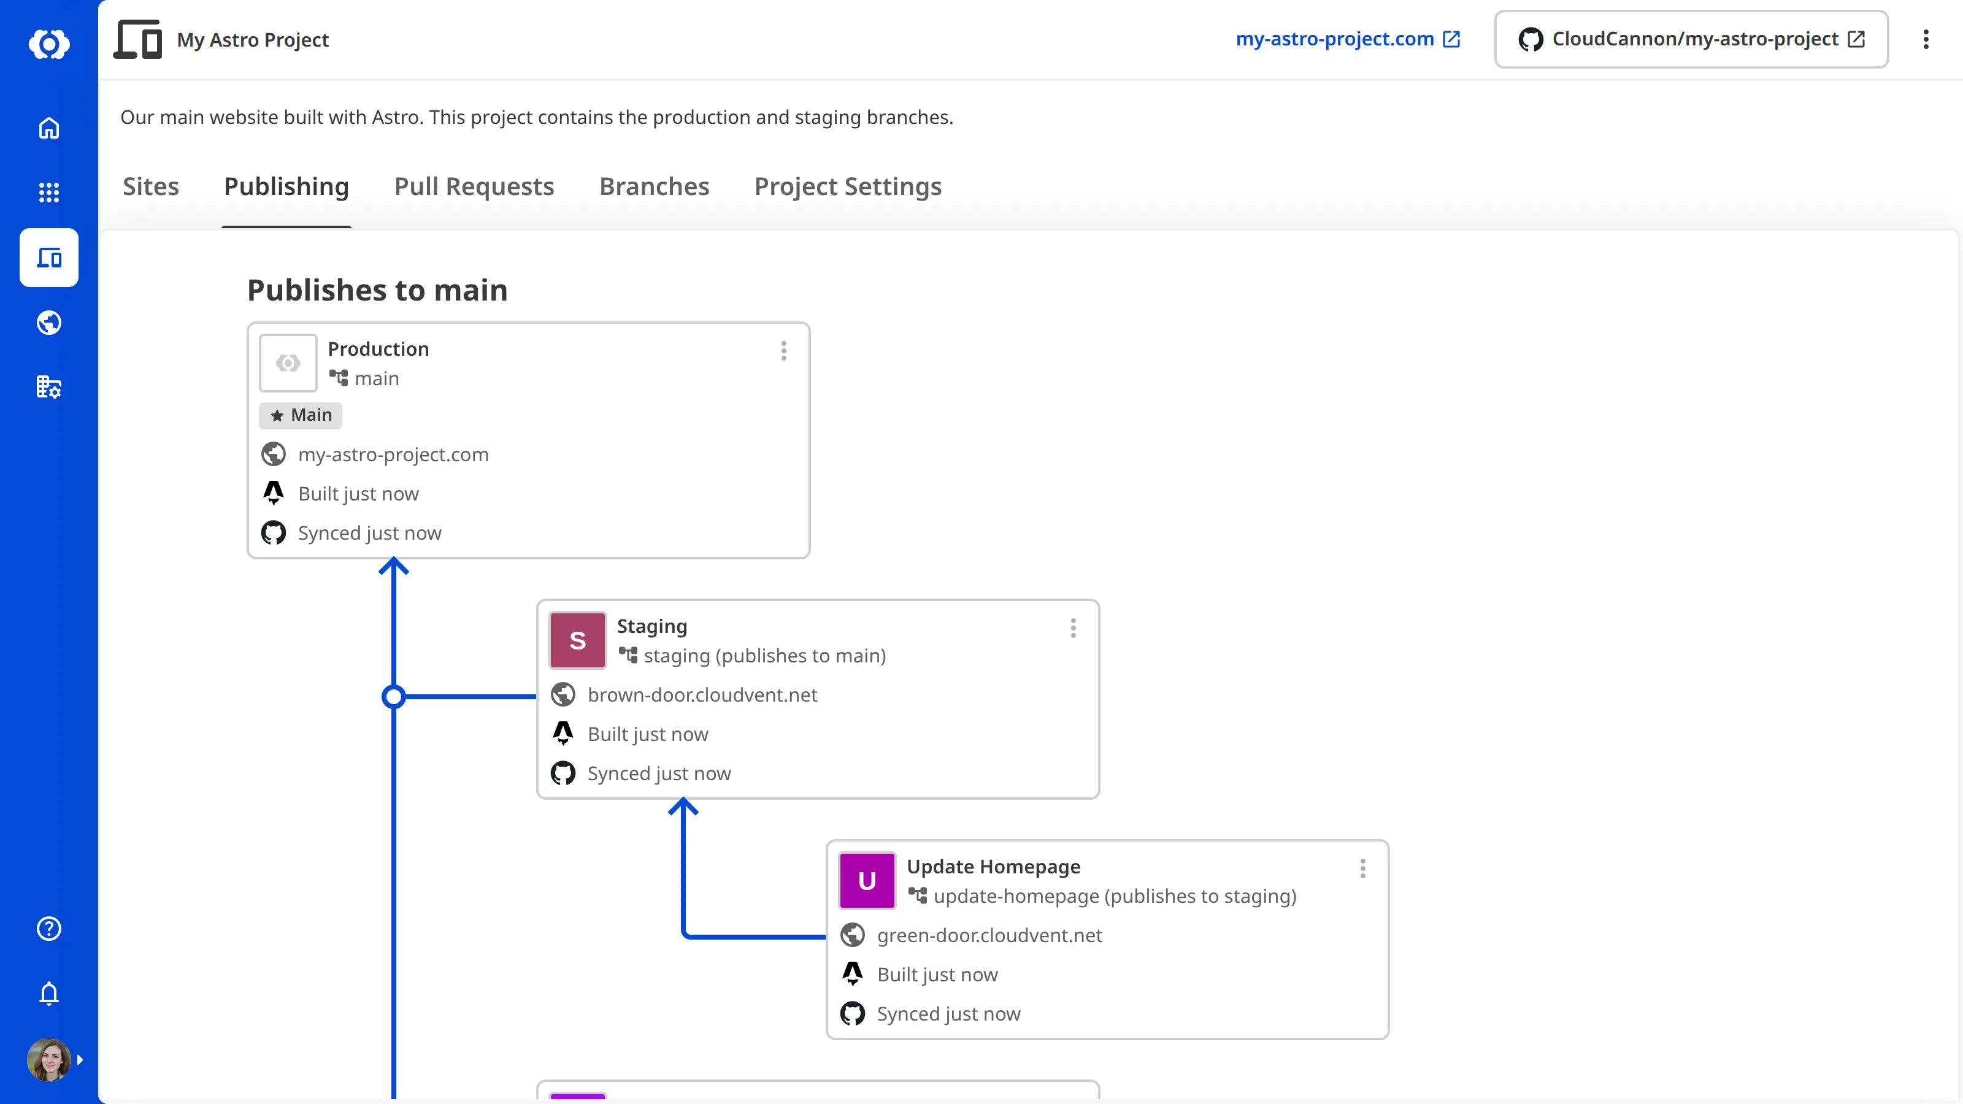
Task: Click the branch icon in Staging card
Action: tap(628, 654)
